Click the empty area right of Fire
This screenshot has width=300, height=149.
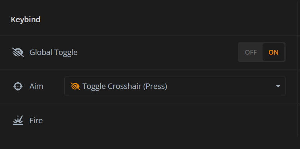[x=169, y=120]
